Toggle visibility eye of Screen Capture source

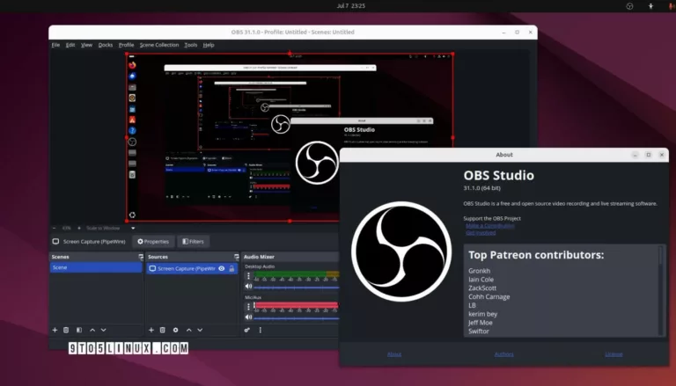222,268
